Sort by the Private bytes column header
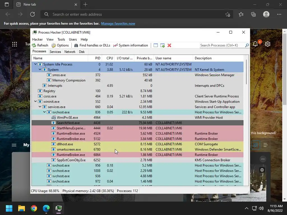This screenshot has height=215, width=287. 144,58
